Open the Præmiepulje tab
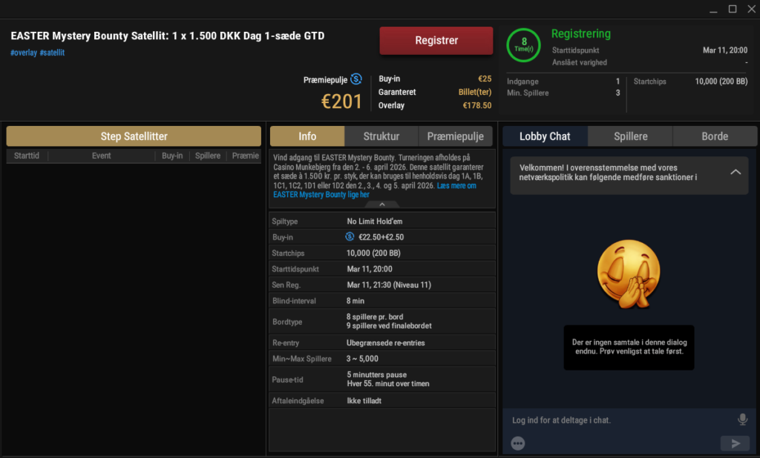This screenshot has height=458, width=760. click(457, 136)
